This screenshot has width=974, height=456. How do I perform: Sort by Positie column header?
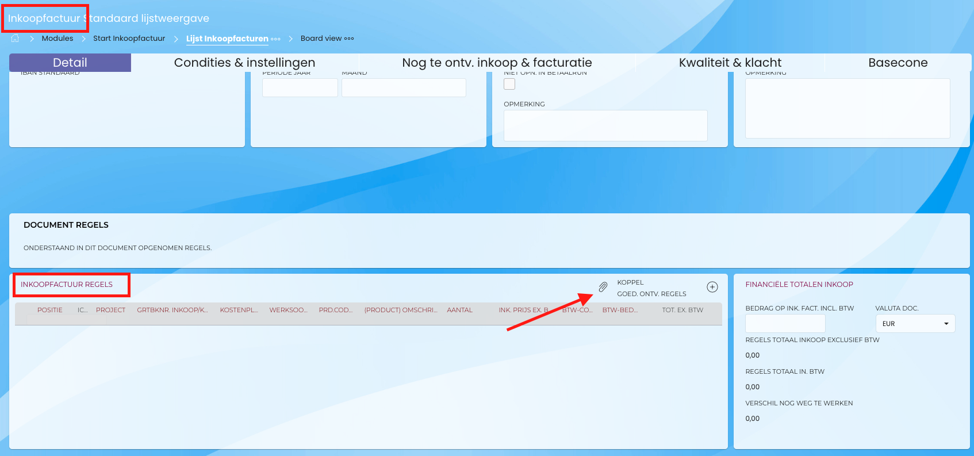pos(50,310)
